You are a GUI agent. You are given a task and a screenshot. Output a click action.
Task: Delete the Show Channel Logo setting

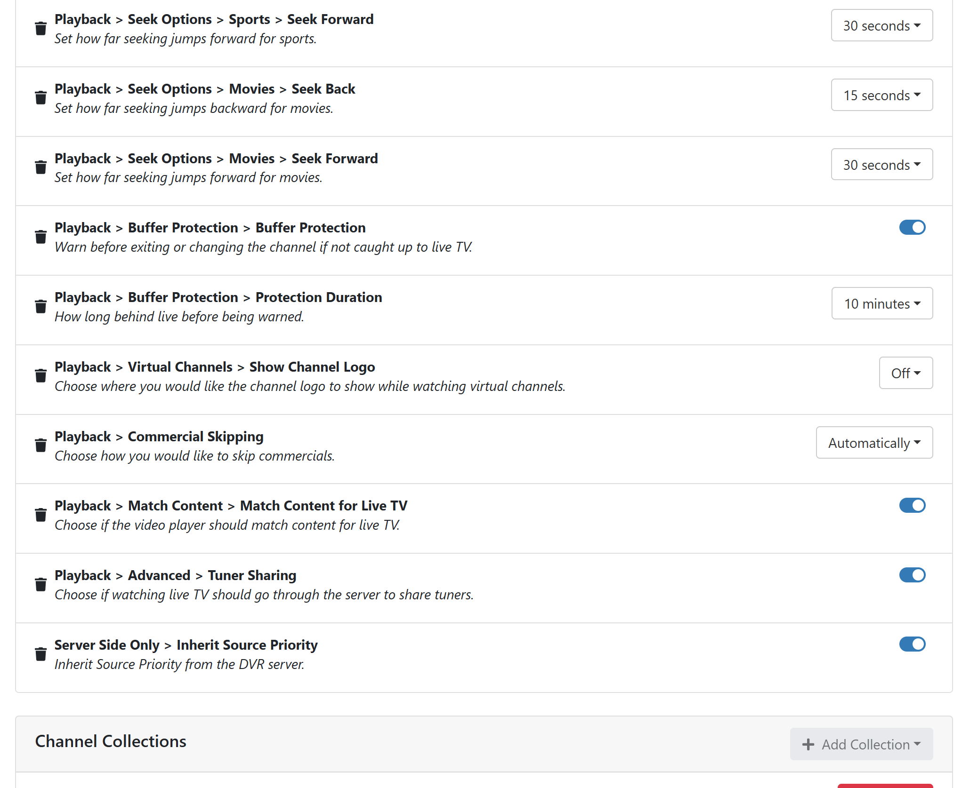41,376
